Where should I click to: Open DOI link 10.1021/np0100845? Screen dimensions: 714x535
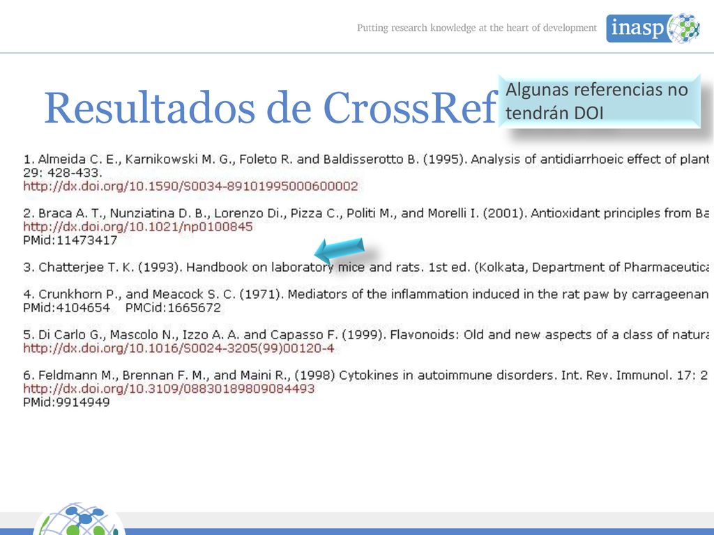click(137, 226)
